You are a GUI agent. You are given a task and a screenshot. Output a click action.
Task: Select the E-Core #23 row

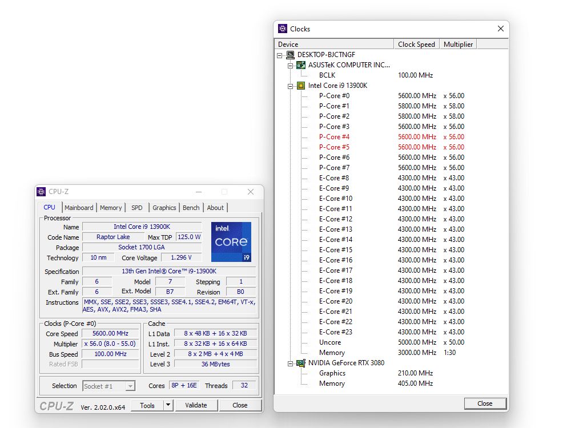click(392, 332)
